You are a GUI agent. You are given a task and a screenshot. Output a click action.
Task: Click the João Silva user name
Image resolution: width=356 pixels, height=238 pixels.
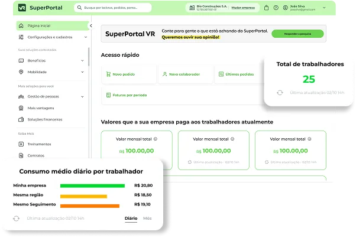[297, 6]
